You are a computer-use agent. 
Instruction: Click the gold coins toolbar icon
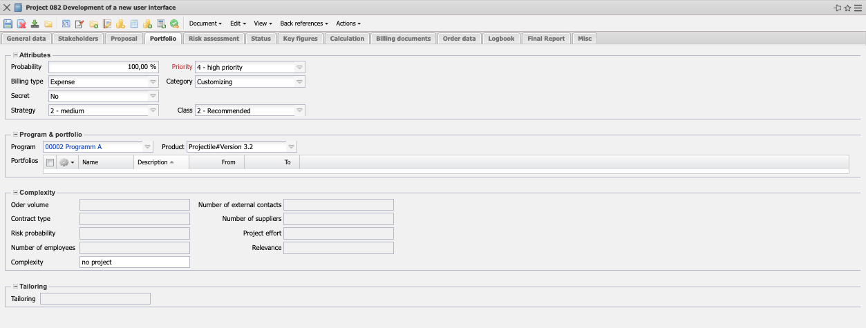(x=120, y=23)
